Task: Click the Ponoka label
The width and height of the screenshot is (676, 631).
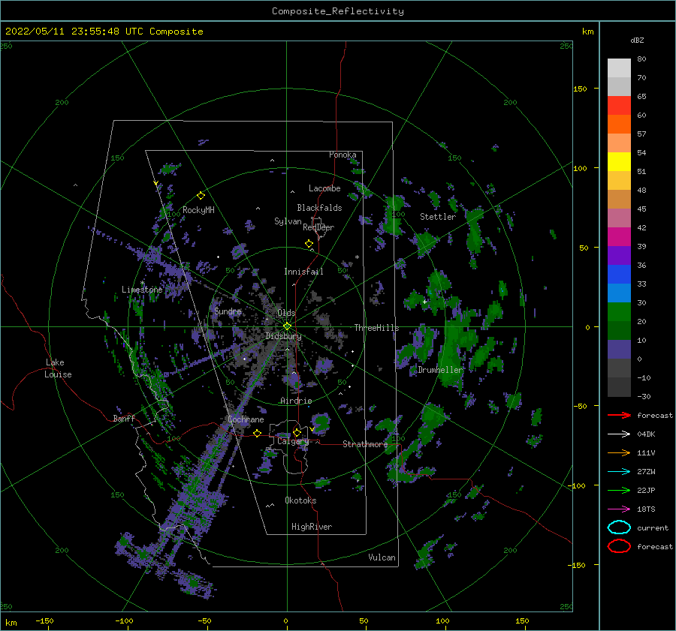Action: (343, 155)
